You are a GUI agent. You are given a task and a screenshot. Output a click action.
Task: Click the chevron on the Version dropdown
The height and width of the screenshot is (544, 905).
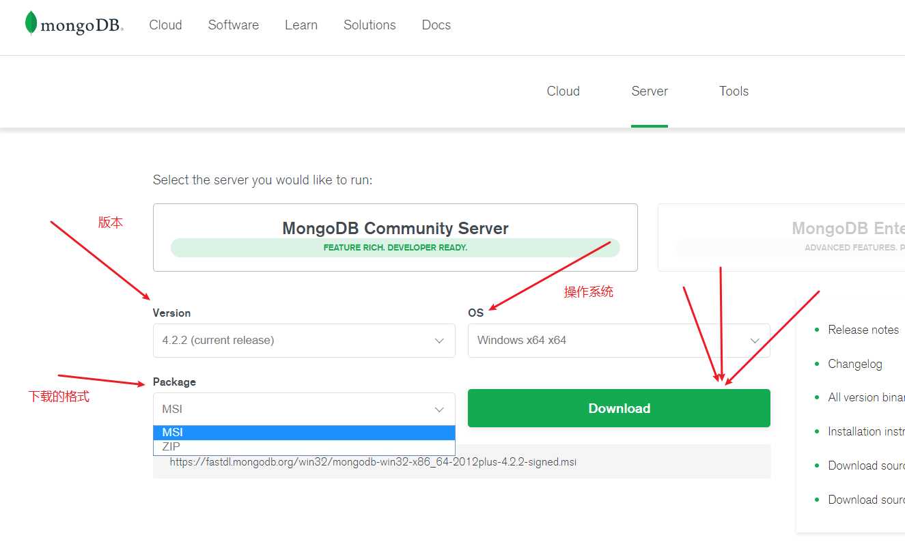[440, 341]
